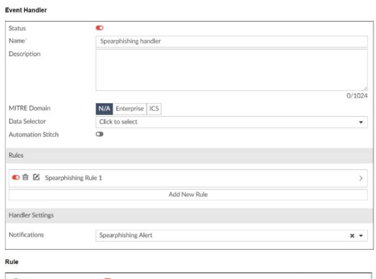Choose the Enterprise MITRE Domain option
Image resolution: width=376 pixels, height=279 pixels.
click(x=130, y=108)
